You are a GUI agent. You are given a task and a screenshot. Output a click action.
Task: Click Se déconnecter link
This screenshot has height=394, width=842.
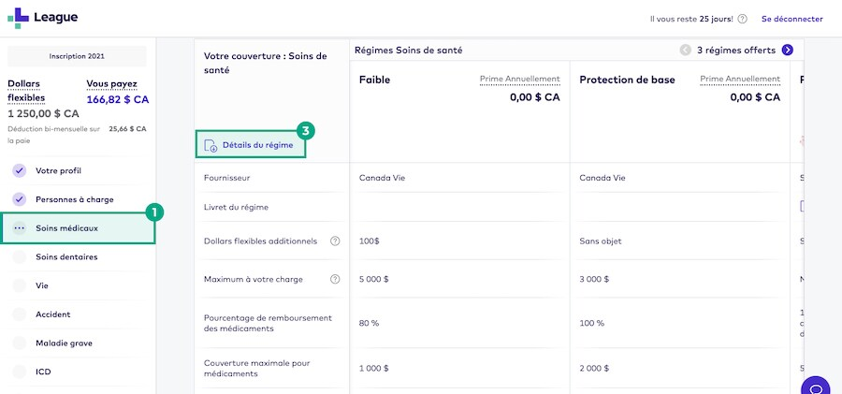(x=791, y=19)
